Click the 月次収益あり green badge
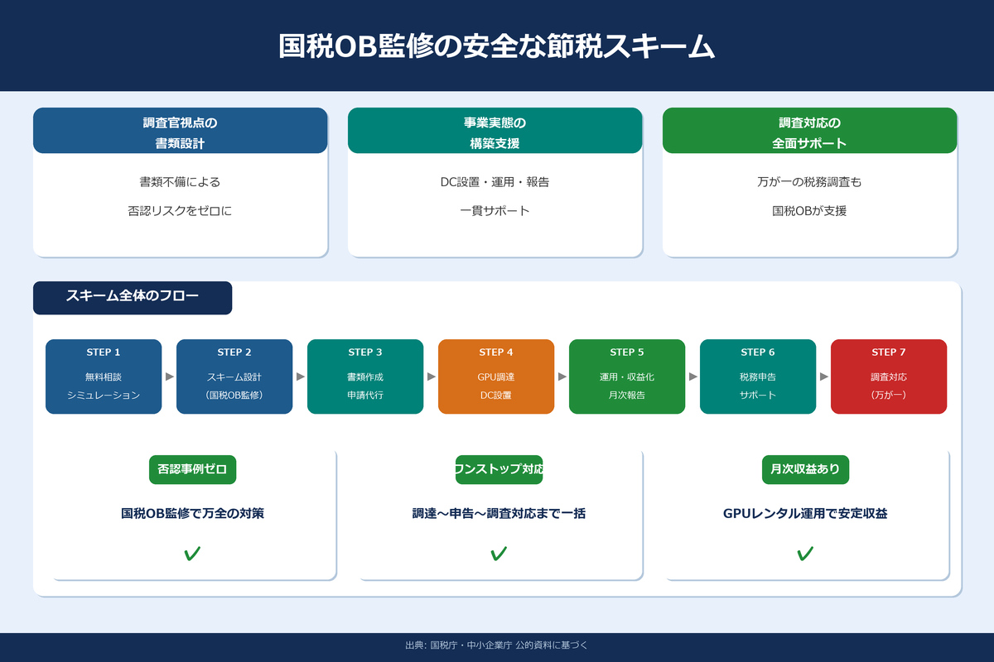 pos(805,469)
